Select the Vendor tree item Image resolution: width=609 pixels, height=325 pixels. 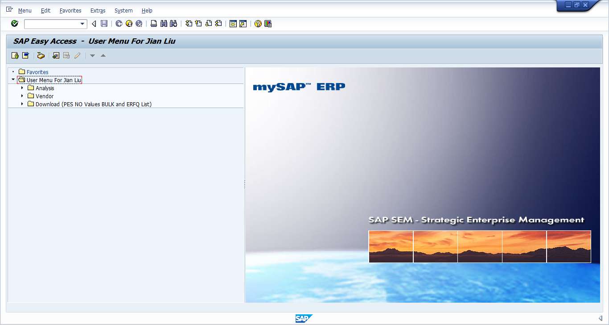pos(45,96)
